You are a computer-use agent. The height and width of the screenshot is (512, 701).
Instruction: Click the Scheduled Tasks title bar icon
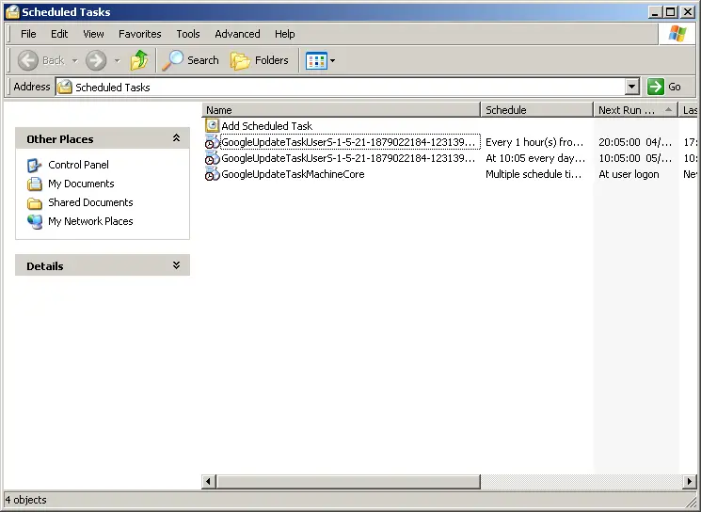(x=12, y=12)
